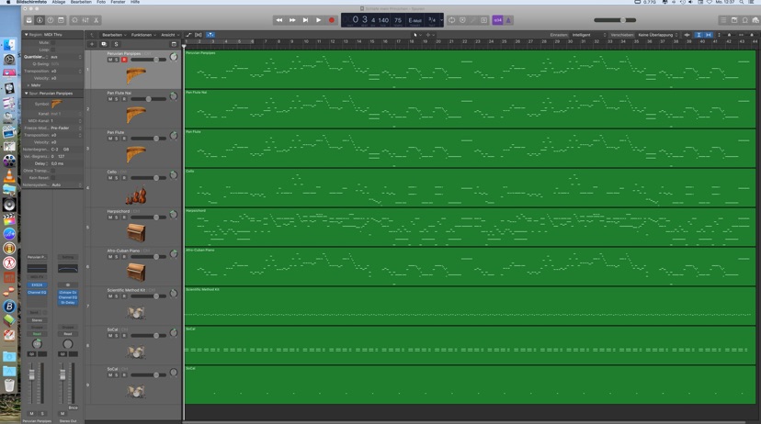Click the Peruvian Panpipes channel strip fader

click(x=32, y=375)
